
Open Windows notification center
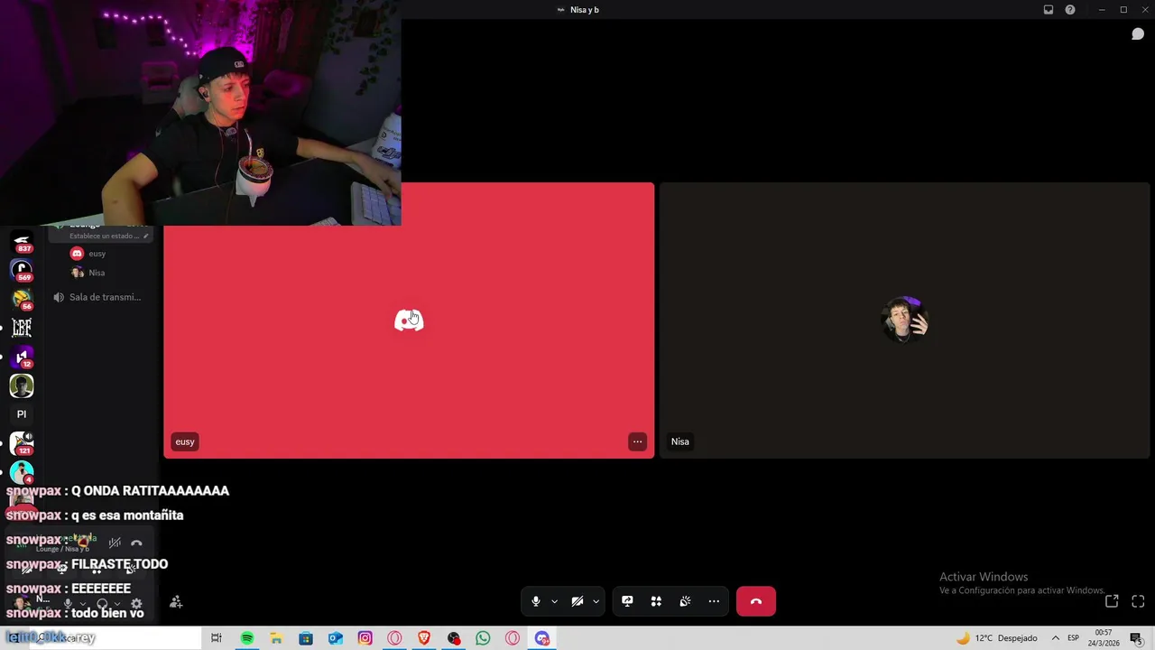click(1136, 638)
